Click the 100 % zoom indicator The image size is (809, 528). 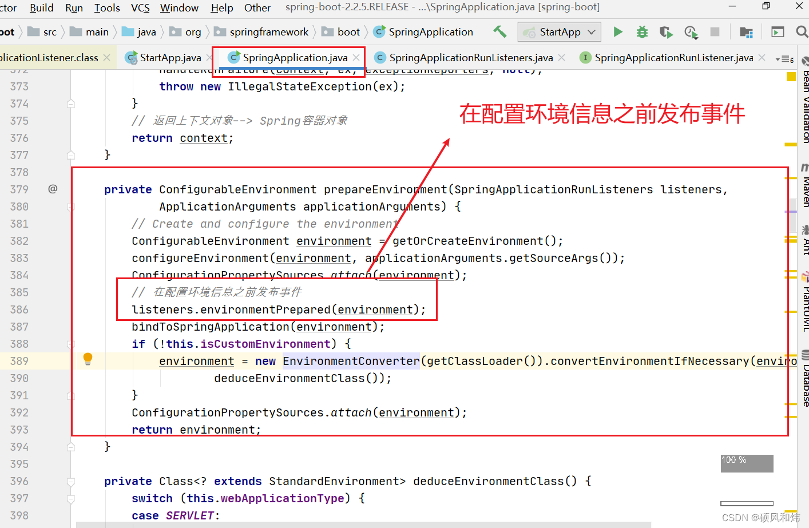click(747, 463)
